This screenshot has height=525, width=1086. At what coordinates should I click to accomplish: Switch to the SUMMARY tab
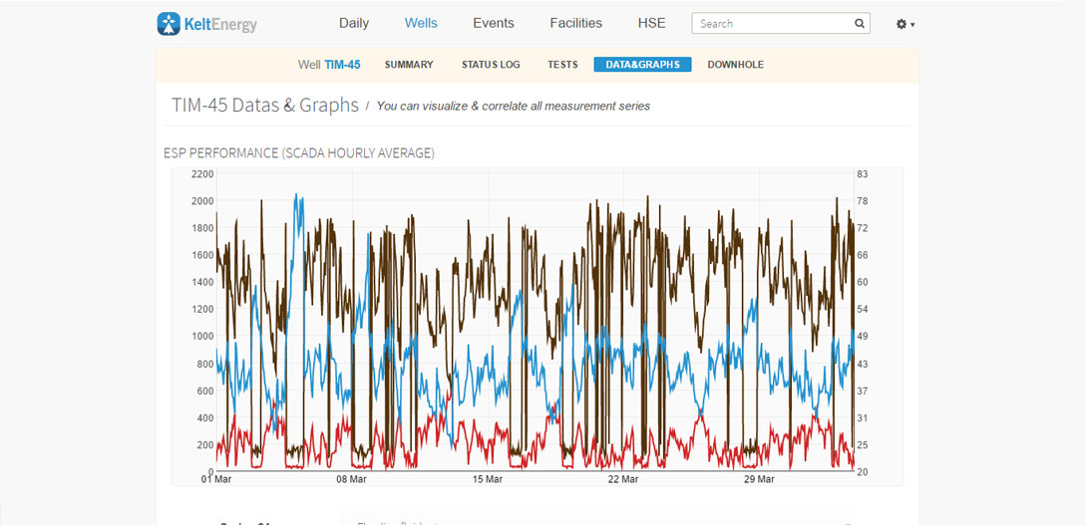point(409,65)
